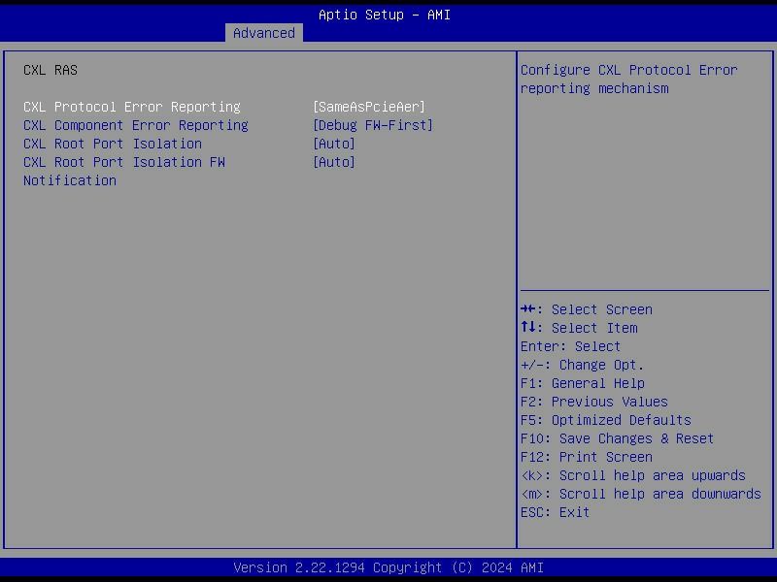Click the Enter: Select hint
Viewport: 777px width, 582px height.
[x=570, y=346]
